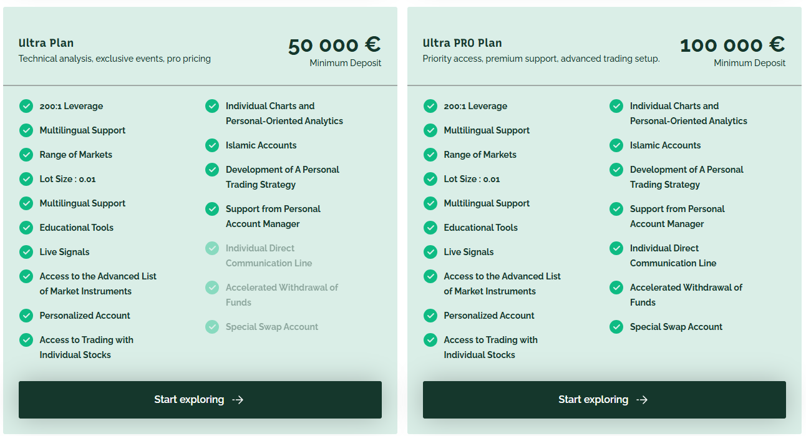Click checkmark beside Ultra Plan Personalized Account
806x436 pixels.
26,316
